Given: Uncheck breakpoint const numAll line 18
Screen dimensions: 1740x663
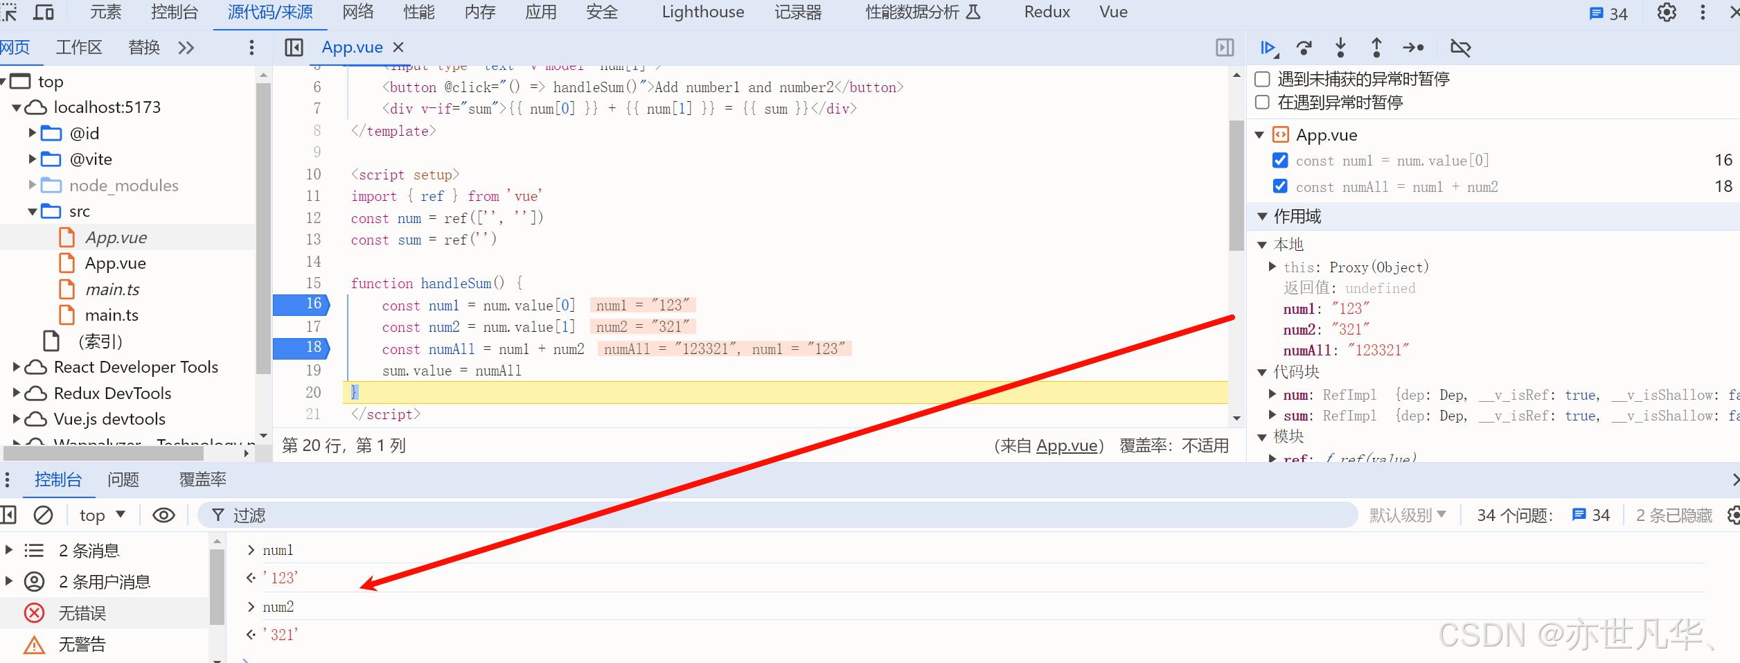Looking at the screenshot, I should point(1280,186).
